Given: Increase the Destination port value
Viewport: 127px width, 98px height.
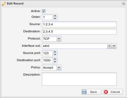Looking at the screenshot, I should (x=55, y=59).
